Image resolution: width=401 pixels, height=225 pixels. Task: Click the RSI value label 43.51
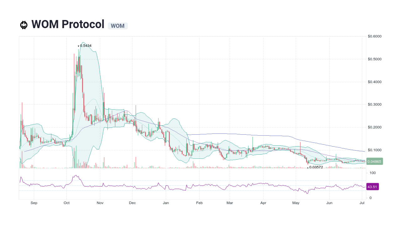372,187
